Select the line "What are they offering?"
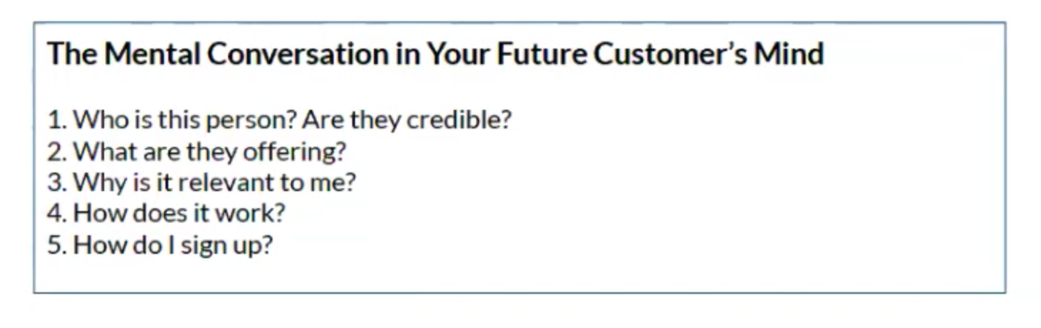Viewport: 1041px width, 328px height. point(209,152)
